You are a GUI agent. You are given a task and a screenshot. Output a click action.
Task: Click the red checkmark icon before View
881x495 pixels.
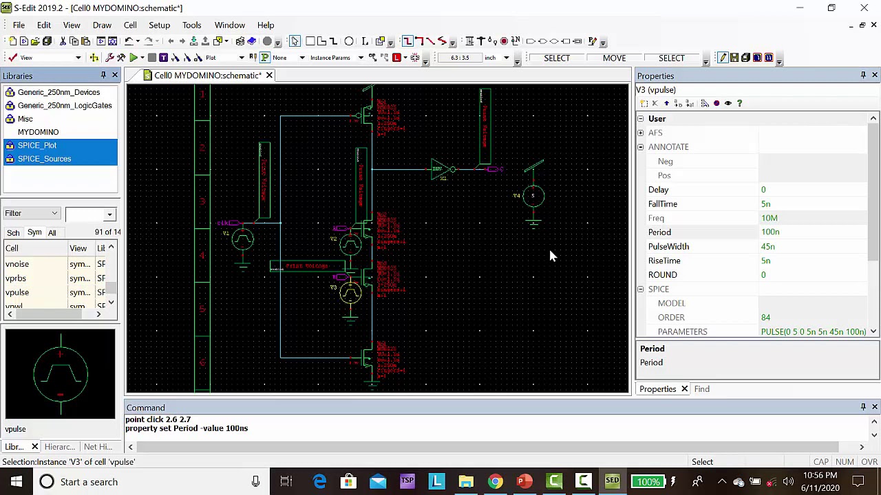[x=13, y=58]
